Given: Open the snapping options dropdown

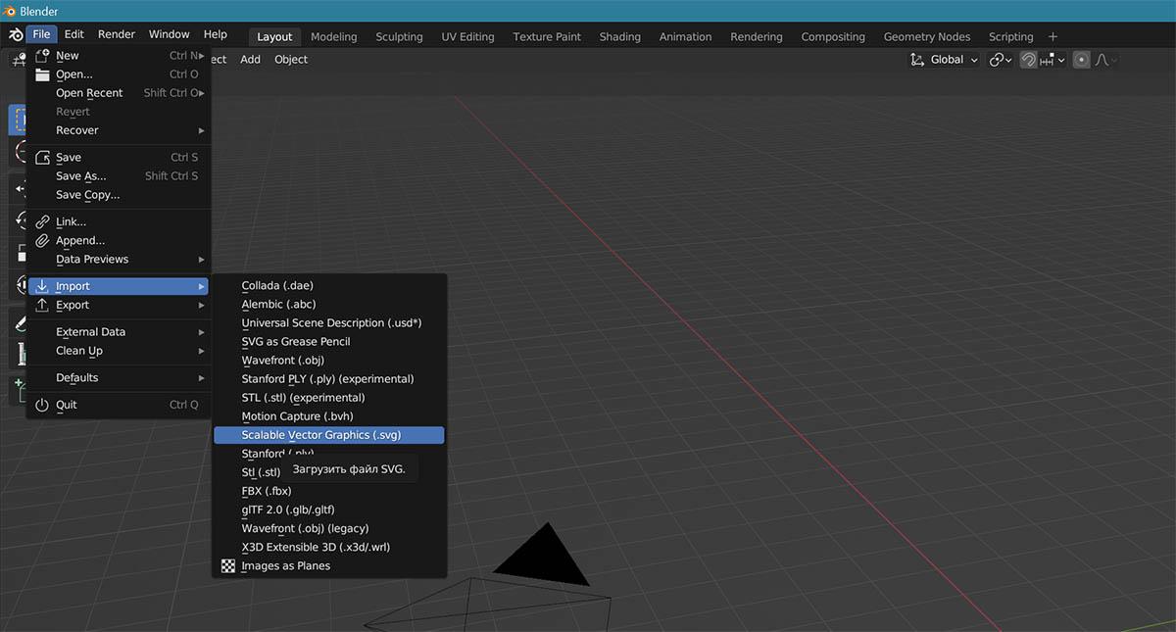Looking at the screenshot, I should 1053,60.
